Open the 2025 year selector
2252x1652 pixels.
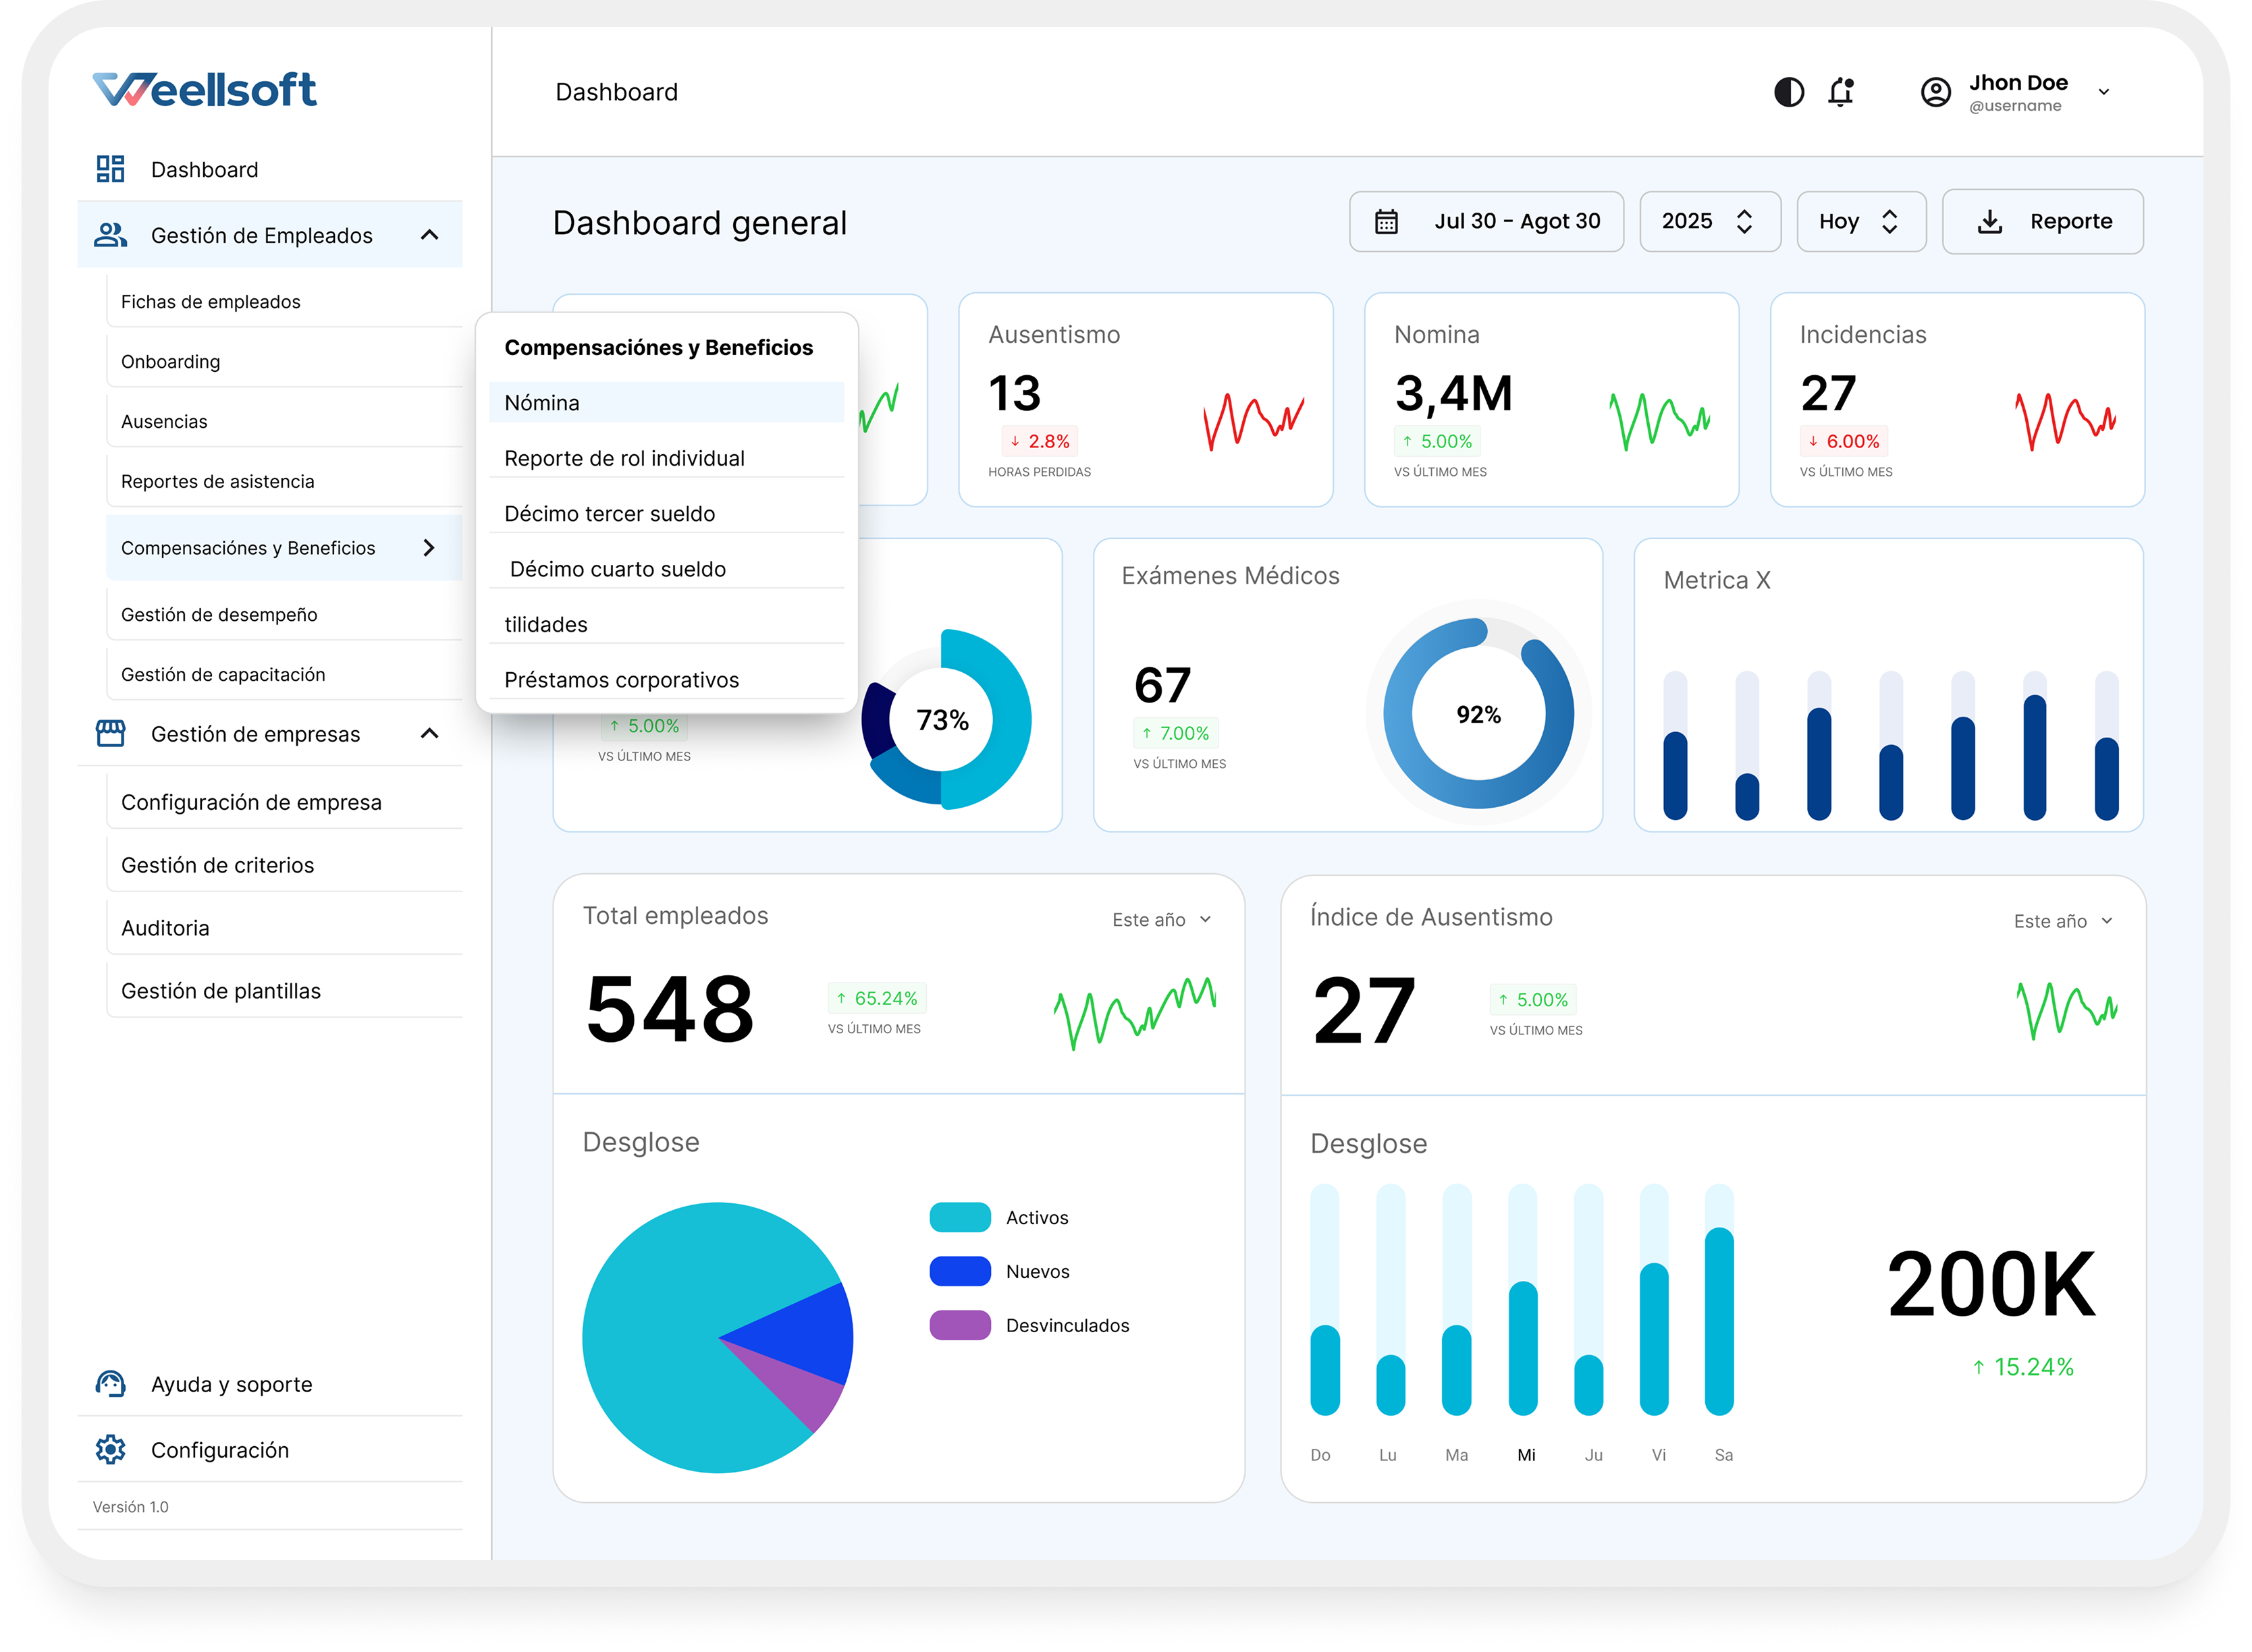(x=1709, y=221)
